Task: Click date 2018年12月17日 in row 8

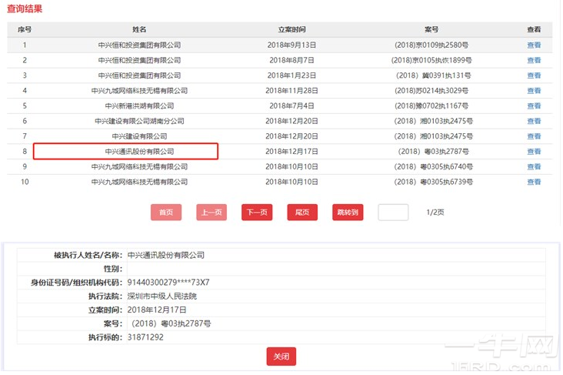Action: 291,152
